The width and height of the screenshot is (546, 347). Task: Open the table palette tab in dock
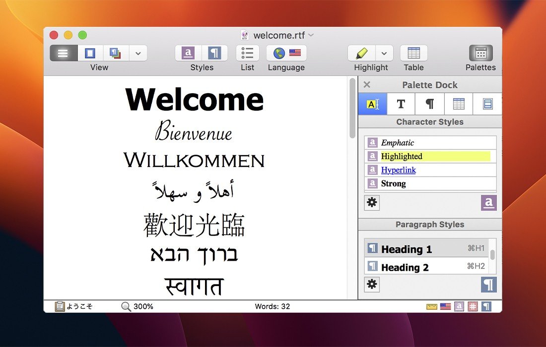coord(459,104)
